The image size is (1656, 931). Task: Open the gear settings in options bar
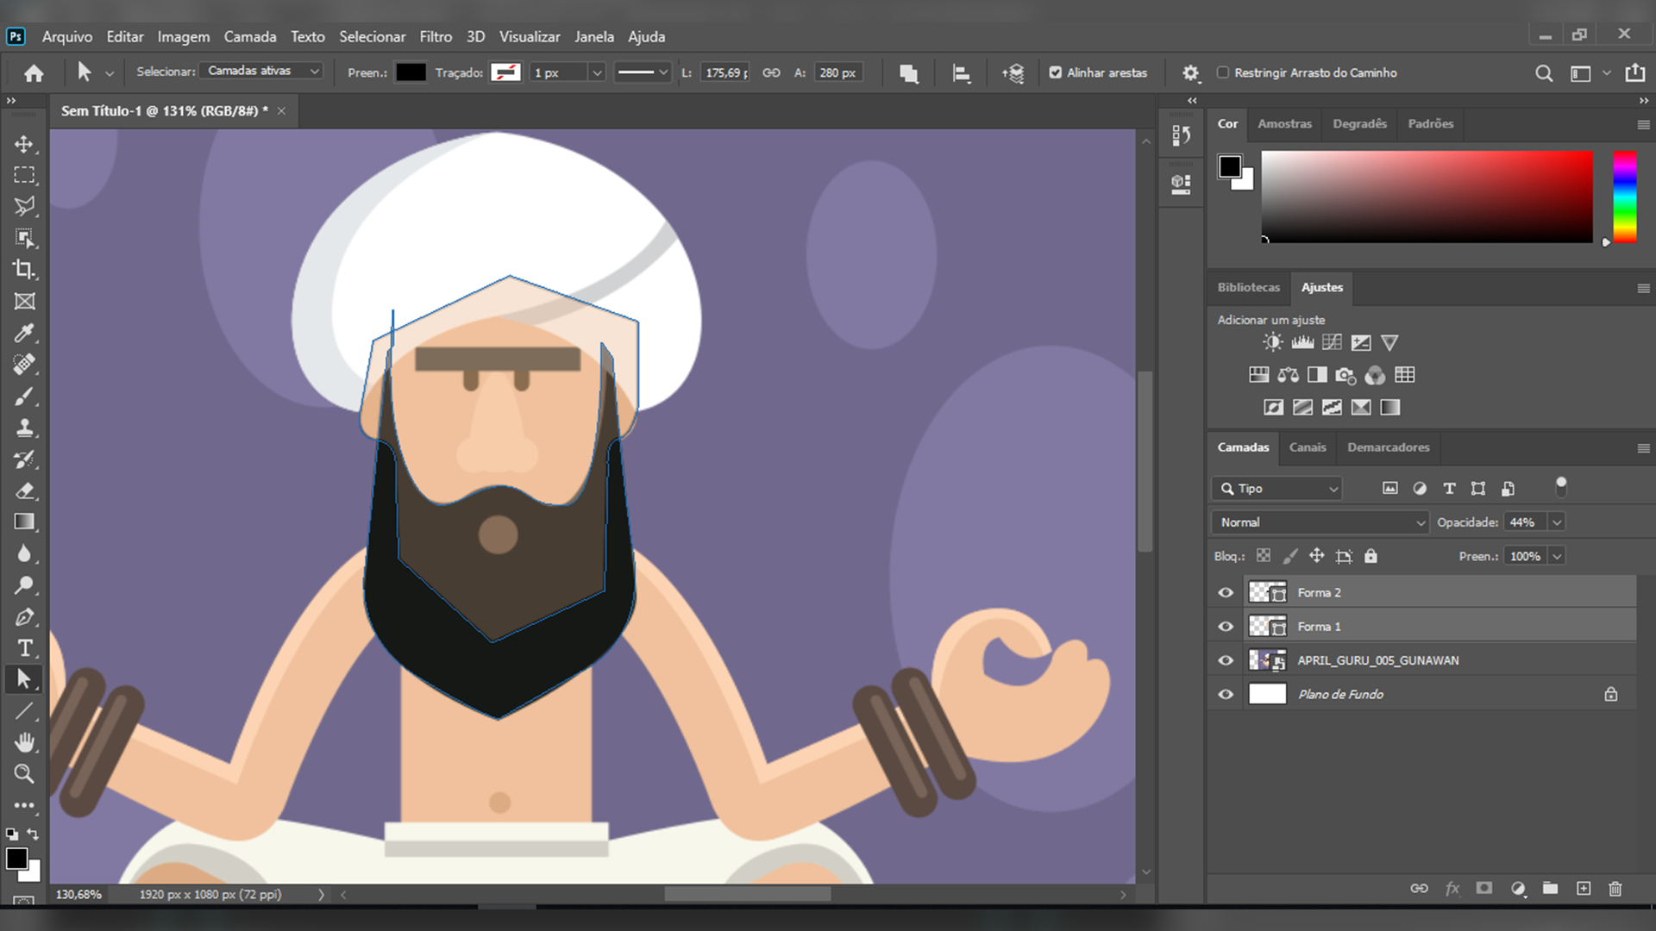click(1191, 73)
